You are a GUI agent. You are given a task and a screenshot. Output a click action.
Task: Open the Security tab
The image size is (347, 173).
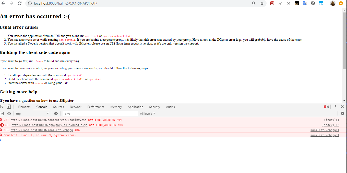point(154,107)
